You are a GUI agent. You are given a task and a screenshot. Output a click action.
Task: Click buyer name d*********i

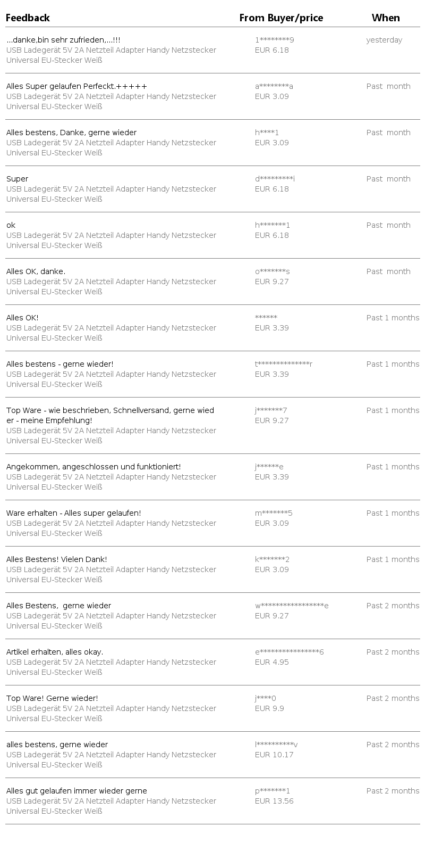point(275,179)
